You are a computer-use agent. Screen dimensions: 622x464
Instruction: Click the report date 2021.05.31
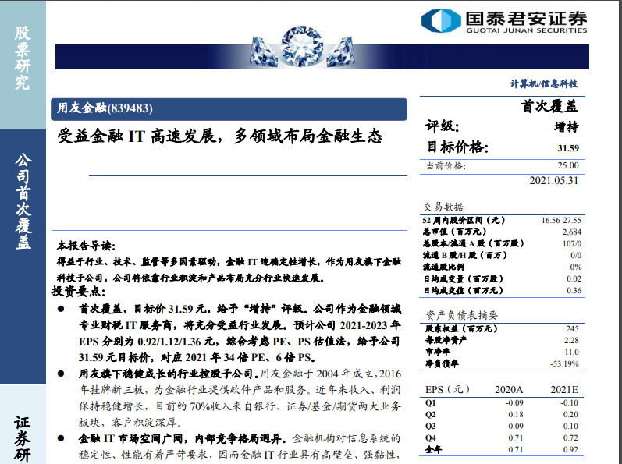coord(554,181)
